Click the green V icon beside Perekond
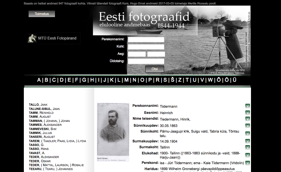The width and height of the screenshot is (281, 172). pyautogui.click(x=248, y=163)
